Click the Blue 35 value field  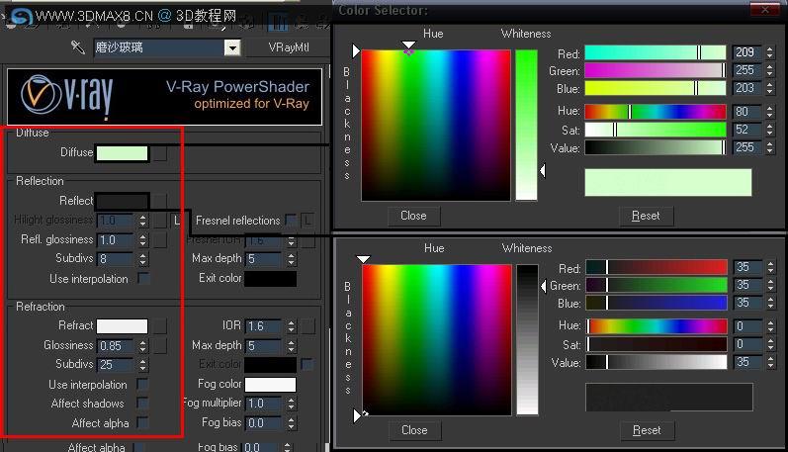pos(748,303)
